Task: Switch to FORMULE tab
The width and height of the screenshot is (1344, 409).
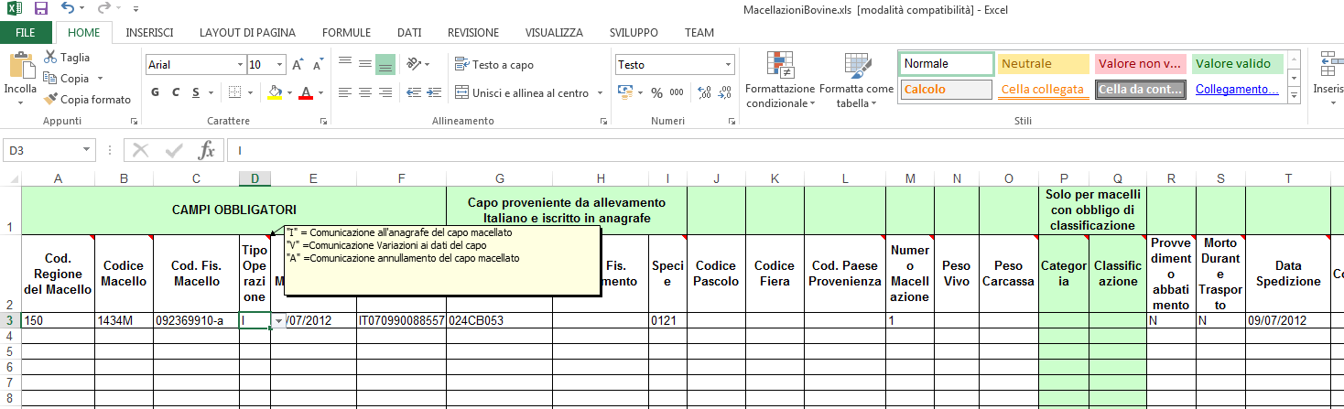Action: click(x=346, y=32)
